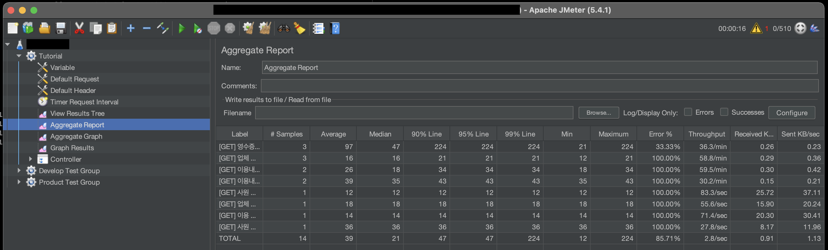828x250 pixels.
Task: Cut selection using the scissors icon
Action: pos(79,28)
